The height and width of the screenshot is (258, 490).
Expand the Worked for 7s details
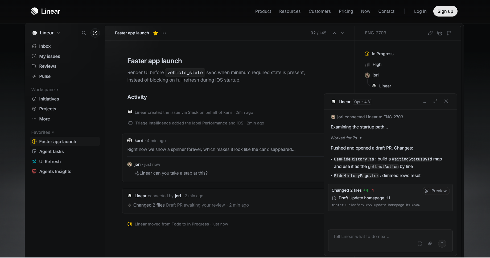[346, 138]
